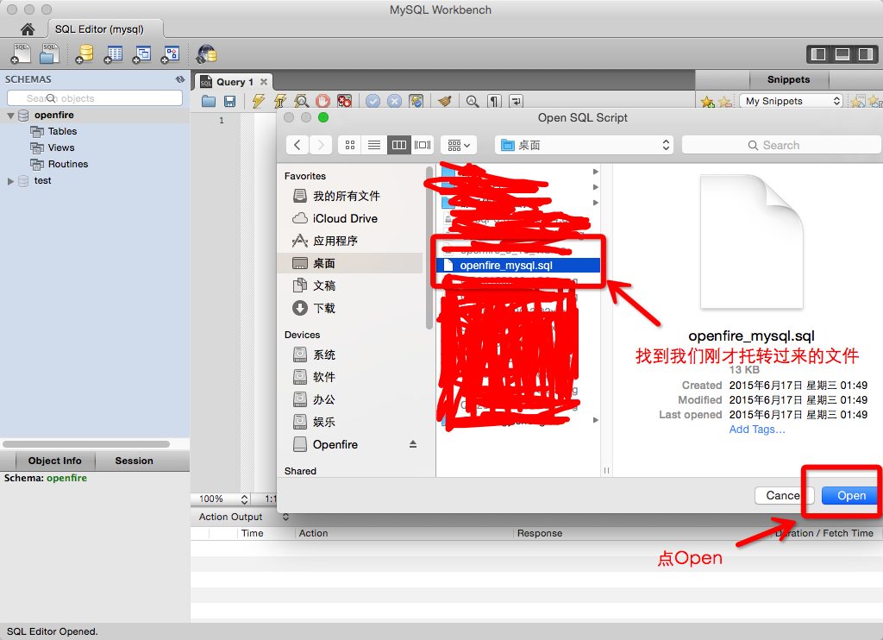The image size is (883, 640).
Task: Select openfire_mysql.sql in file list
Action: (x=518, y=266)
